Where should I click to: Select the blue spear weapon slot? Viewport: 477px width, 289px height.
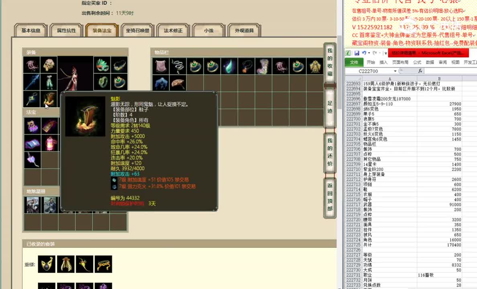[32, 82]
